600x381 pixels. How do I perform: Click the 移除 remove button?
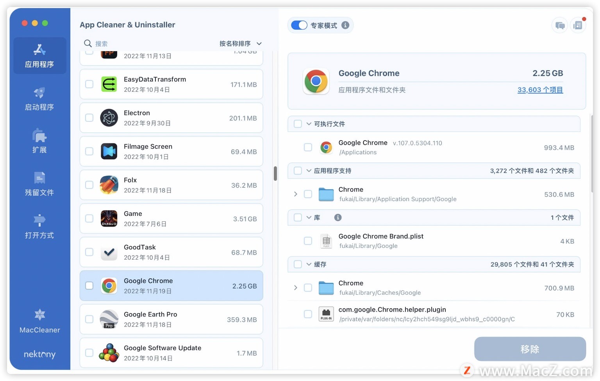pyautogui.click(x=530, y=349)
